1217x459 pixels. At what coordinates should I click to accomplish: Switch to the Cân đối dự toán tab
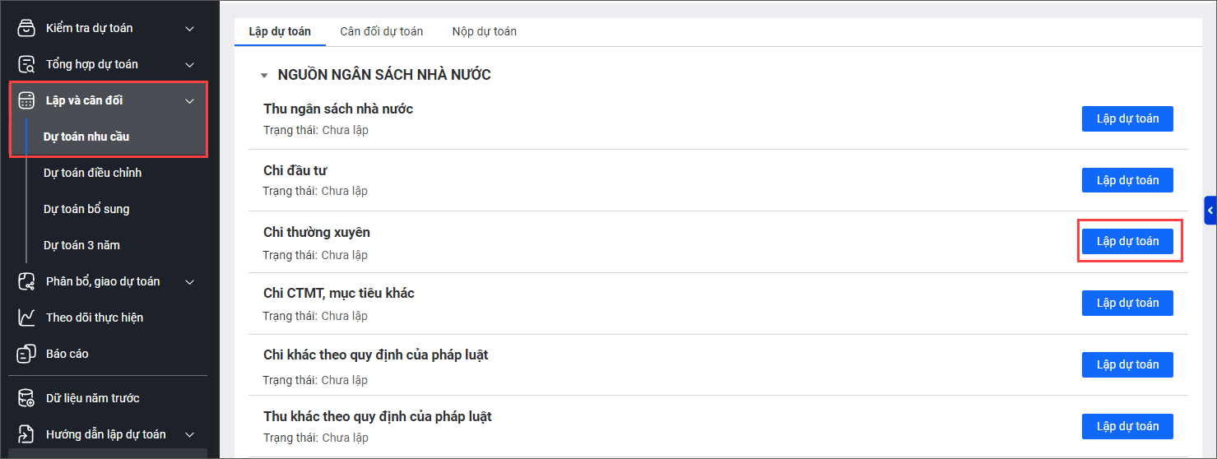(x=381, y=31)
